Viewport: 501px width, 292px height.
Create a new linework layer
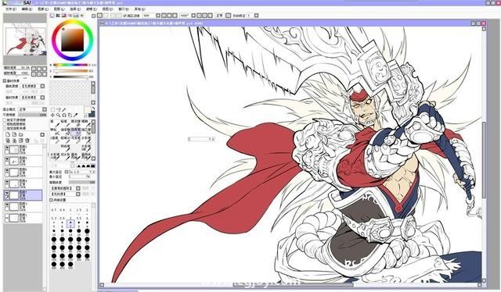pyautogui.click(x=14, y=134)
